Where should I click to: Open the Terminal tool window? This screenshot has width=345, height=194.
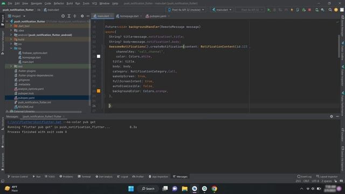(x=84, y=177)
